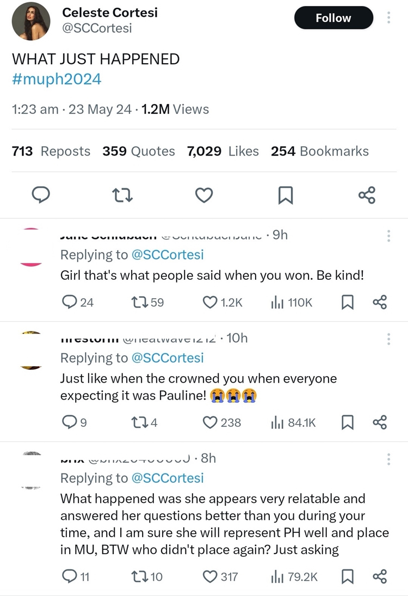Repost the WHAT JUST HAPPENED tweet
This screenshot has height=596, width=408.
(121, 195)
